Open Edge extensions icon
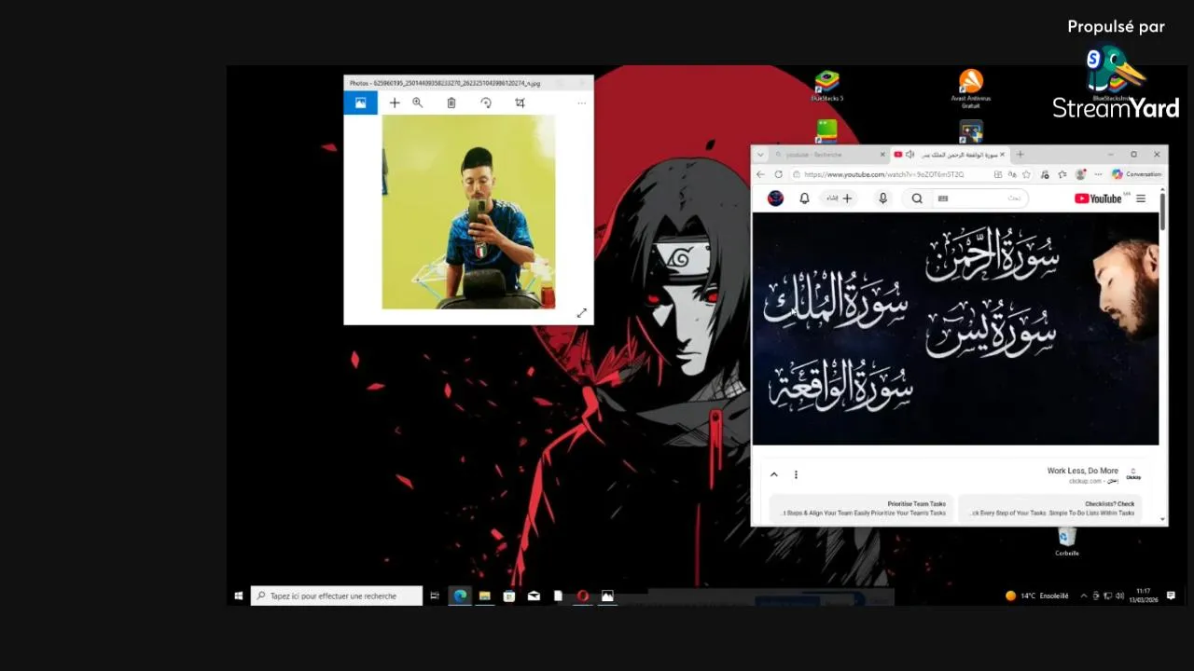 click(x=1045, y=174)
